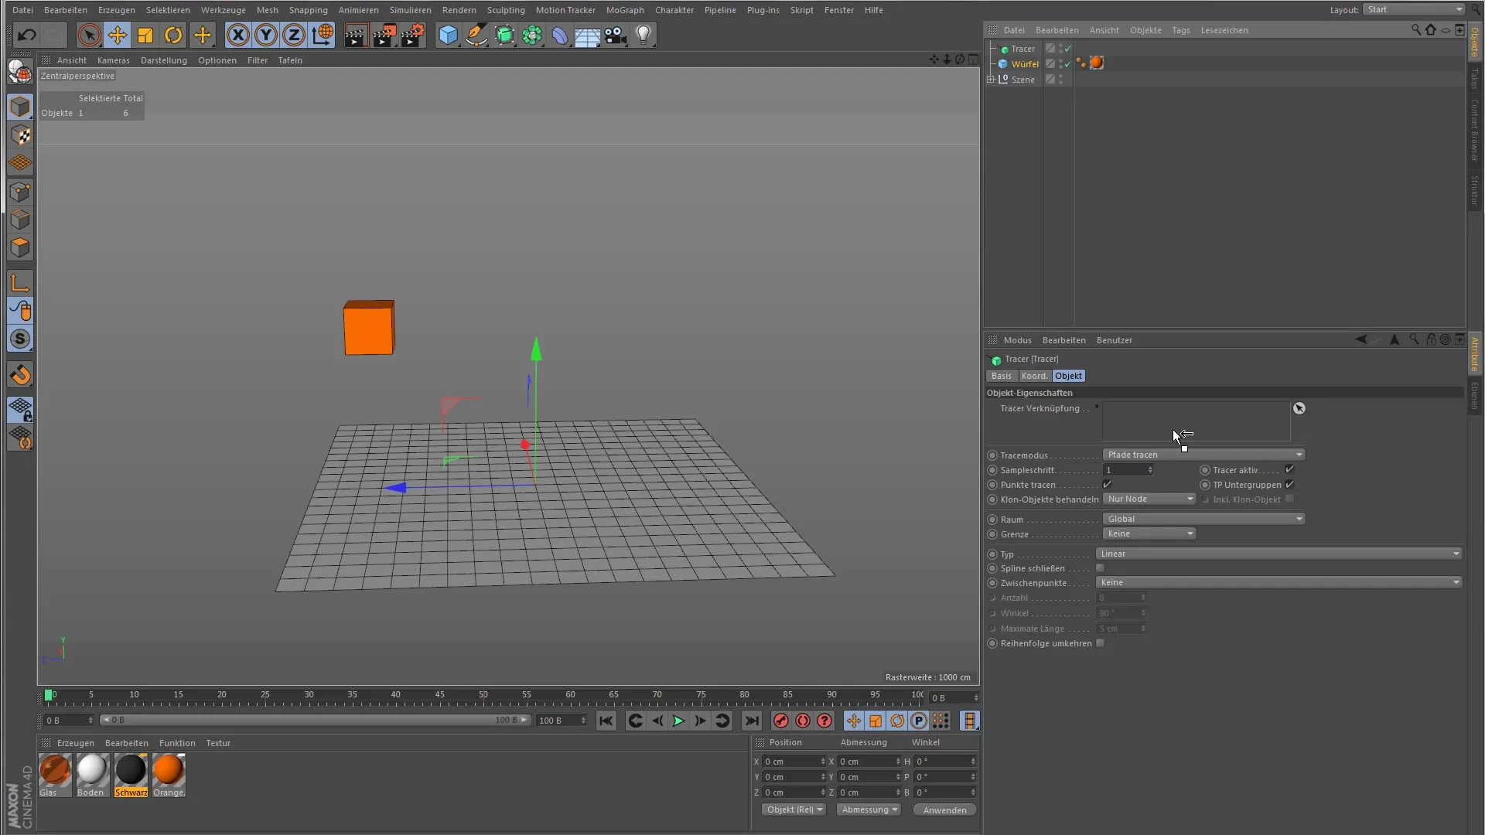
Task: Open the MoGraph menu
Action: coord(625,10)
